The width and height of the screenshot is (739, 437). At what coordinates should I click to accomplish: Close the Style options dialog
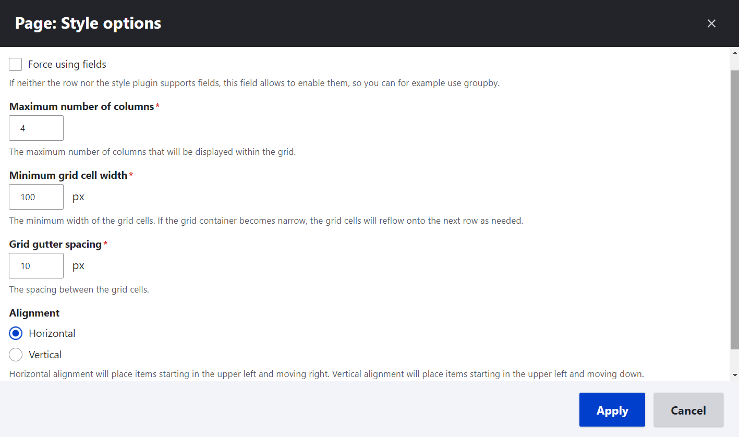711,23
